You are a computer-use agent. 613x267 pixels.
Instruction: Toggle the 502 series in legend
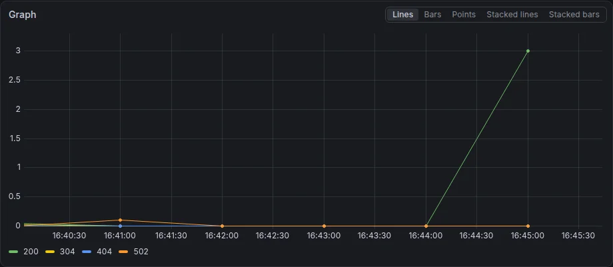[x=141, y=252]
